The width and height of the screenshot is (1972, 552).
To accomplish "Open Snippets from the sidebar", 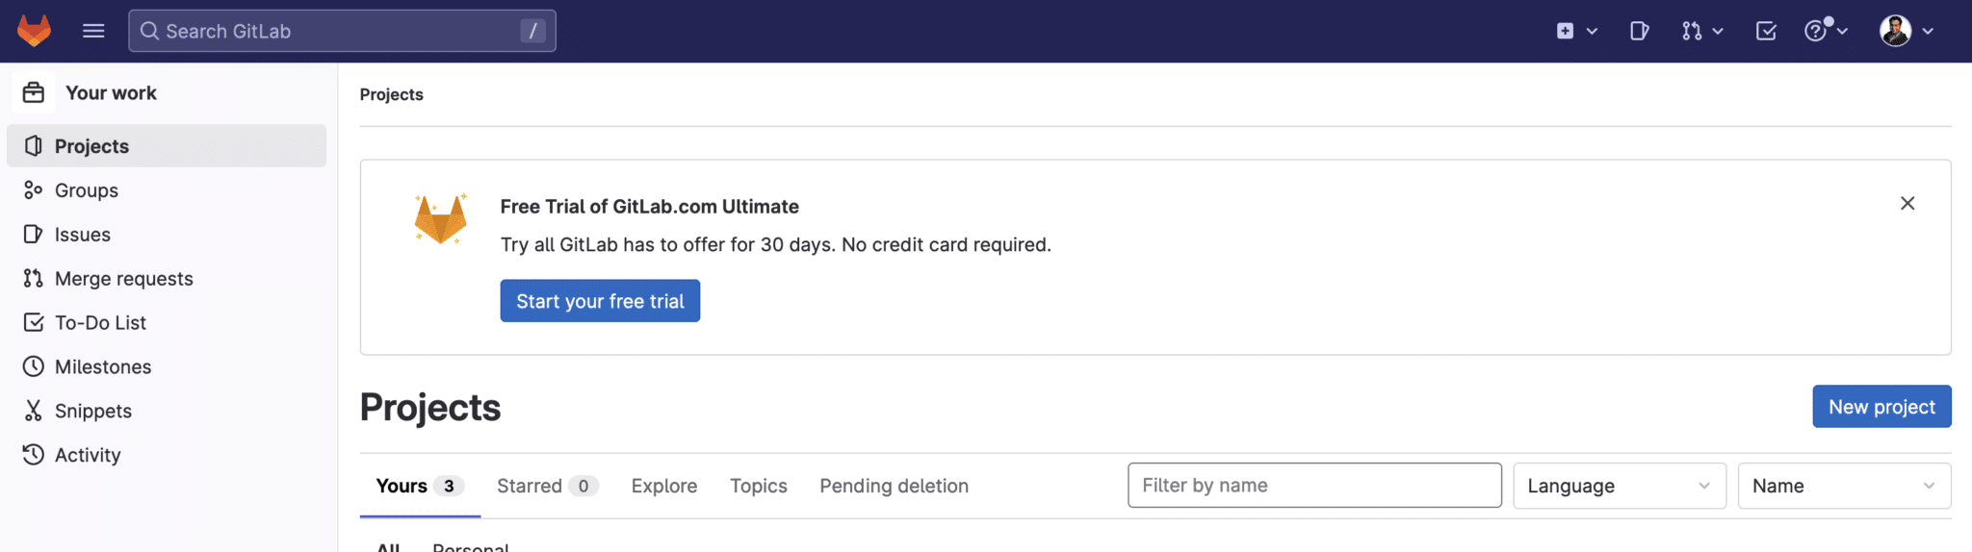I will click(x=92, y=411).
